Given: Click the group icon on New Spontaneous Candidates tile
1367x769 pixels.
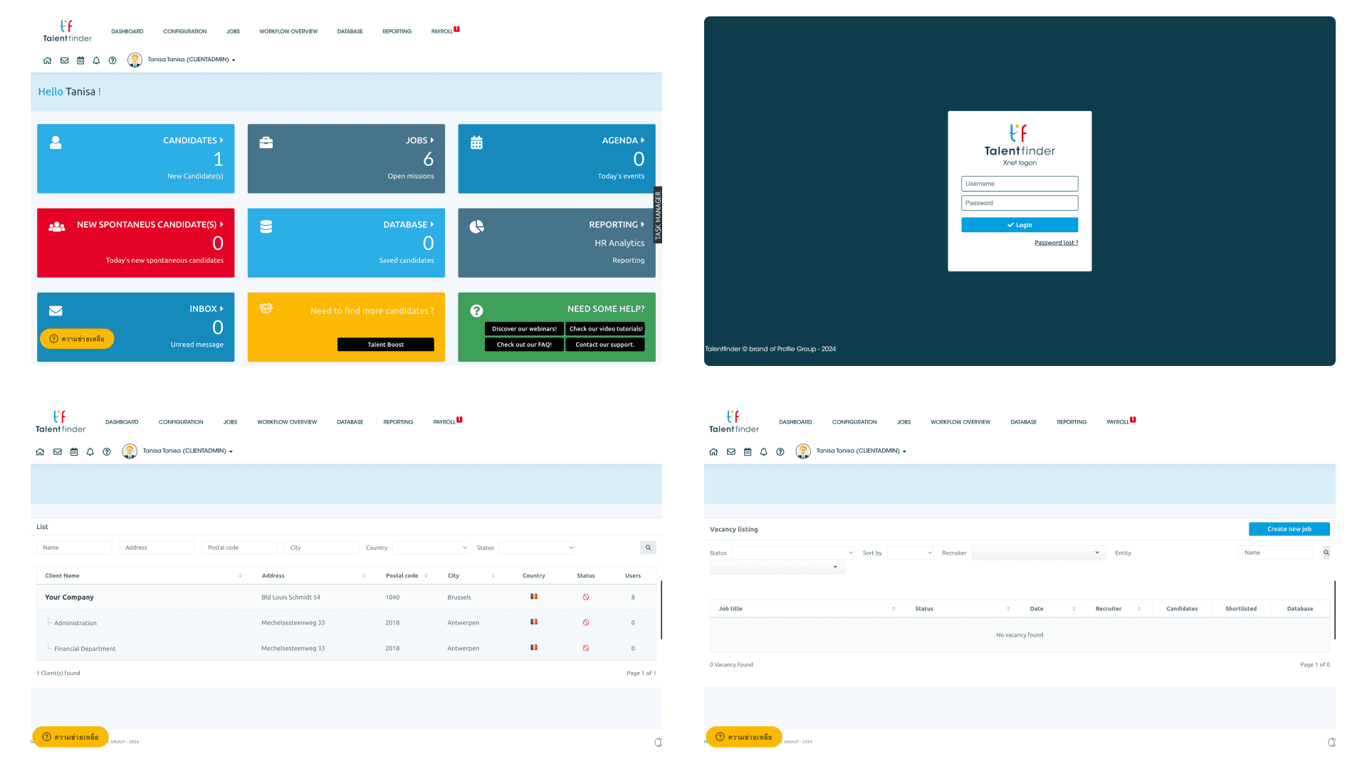Looking at the screenshot, I should click(57, 226).
